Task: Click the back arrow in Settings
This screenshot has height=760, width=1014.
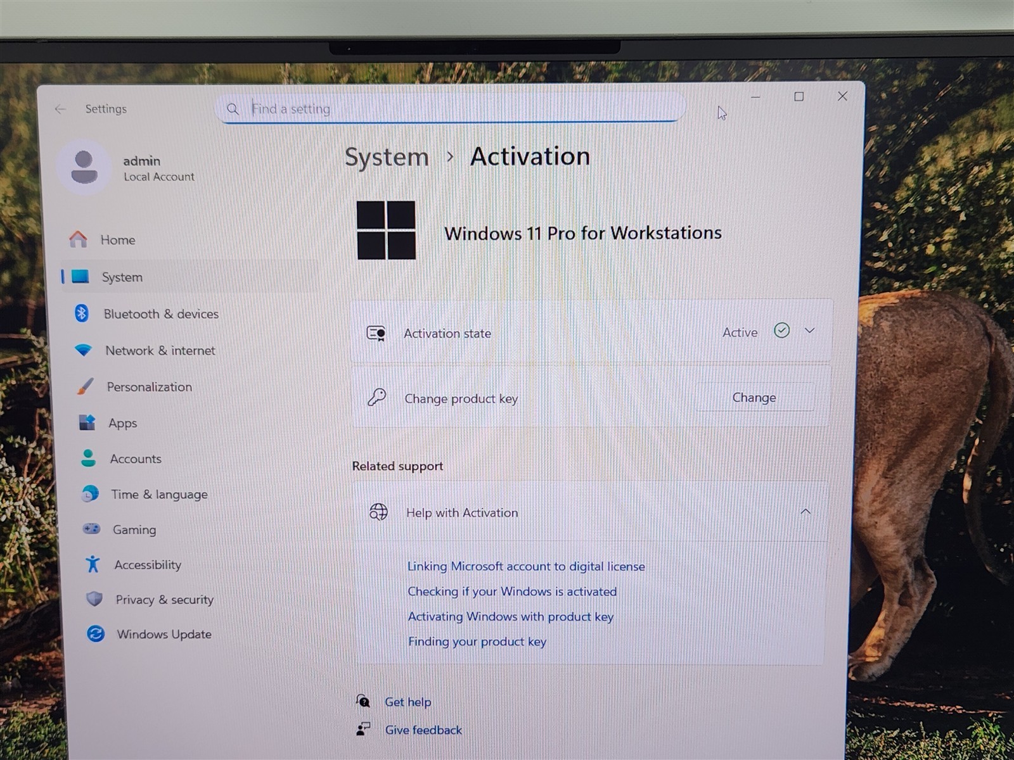Action: pos(60,110)
